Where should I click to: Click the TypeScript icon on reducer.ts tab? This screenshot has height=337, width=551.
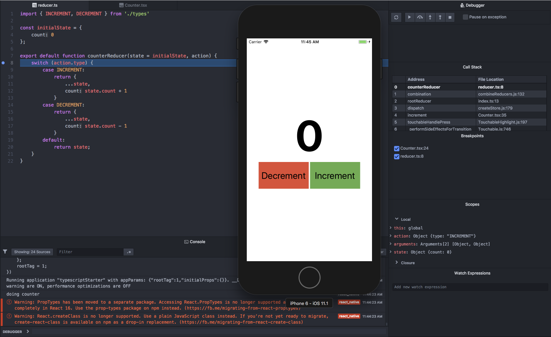coord(34,5)
